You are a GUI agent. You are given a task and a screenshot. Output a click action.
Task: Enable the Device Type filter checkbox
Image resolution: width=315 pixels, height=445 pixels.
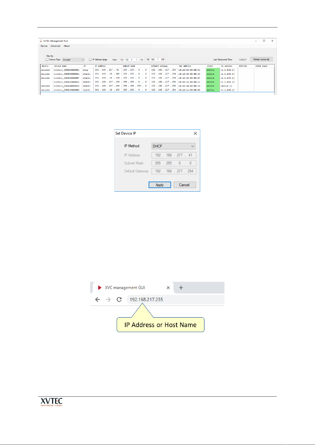click(47, 60)
